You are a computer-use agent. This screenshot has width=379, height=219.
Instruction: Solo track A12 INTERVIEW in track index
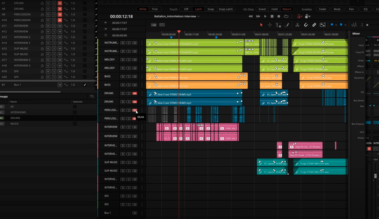(54, 32)
